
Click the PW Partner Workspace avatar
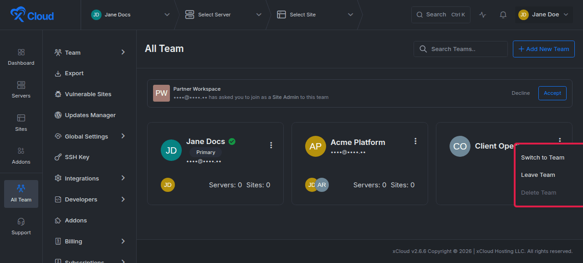[161, 93]
